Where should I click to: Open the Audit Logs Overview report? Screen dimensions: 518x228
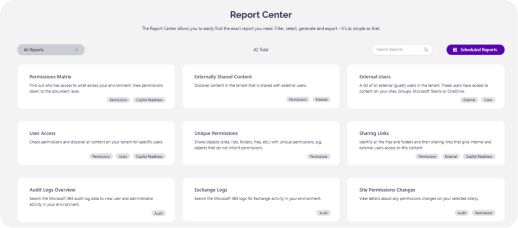(96, 200)
